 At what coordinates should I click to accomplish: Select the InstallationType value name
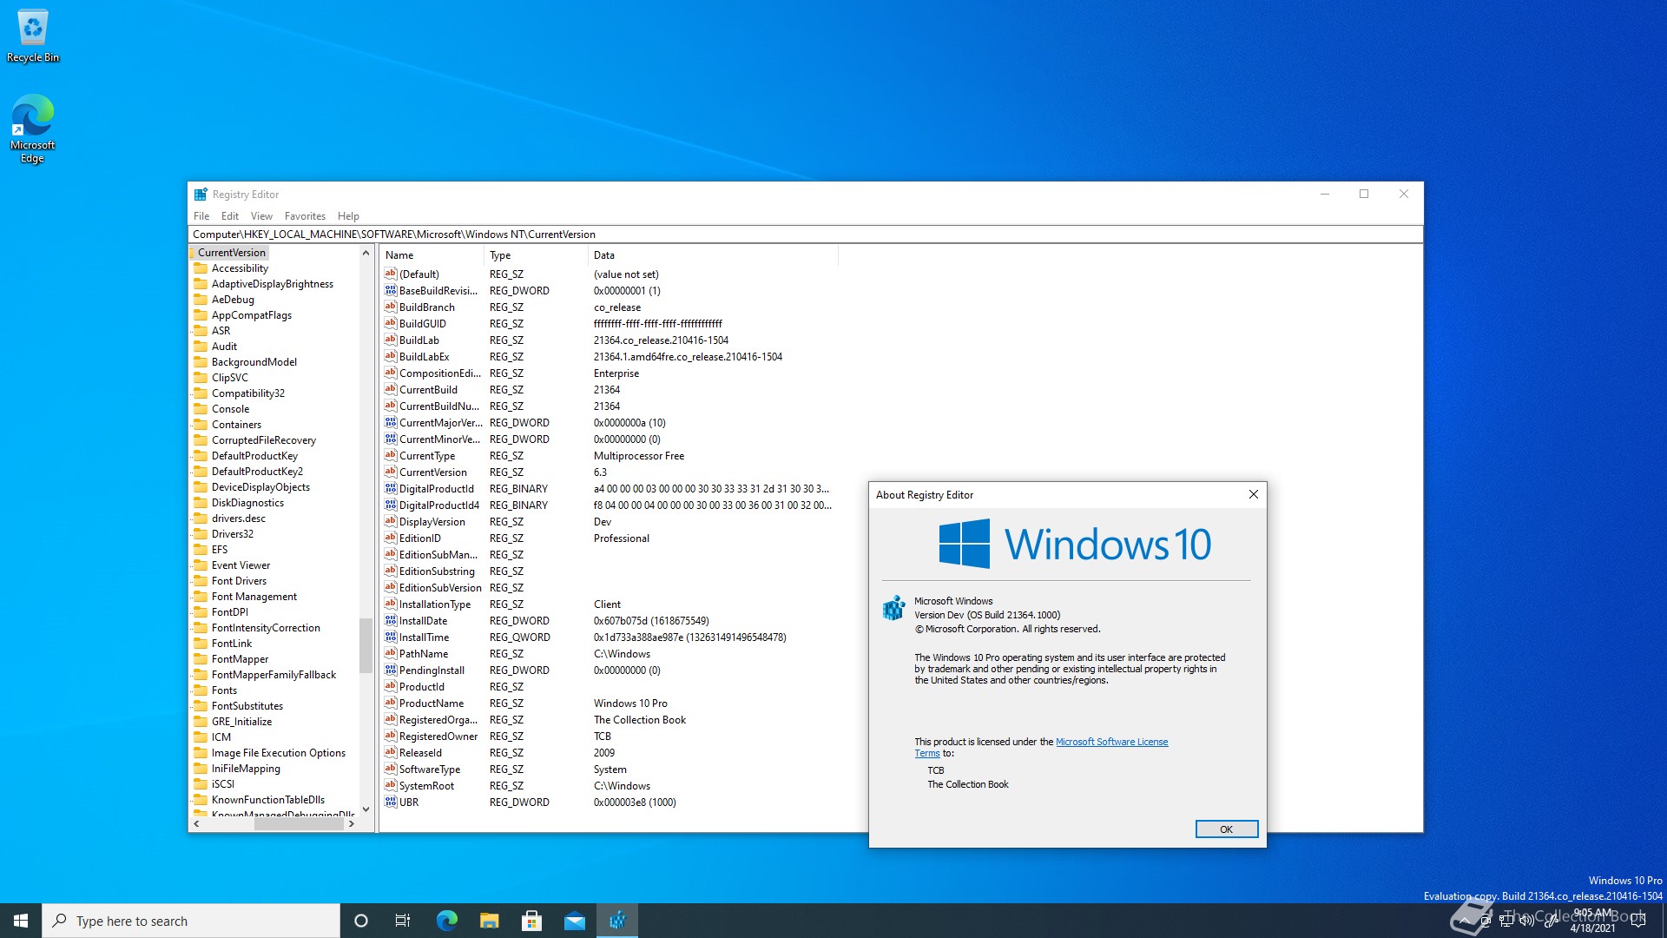(x=435, y=604)
